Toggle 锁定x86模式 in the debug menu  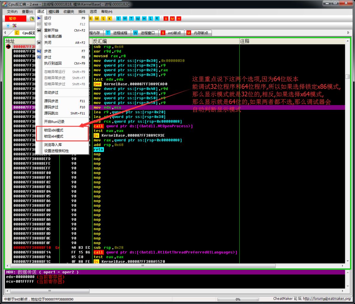[54, 130]
